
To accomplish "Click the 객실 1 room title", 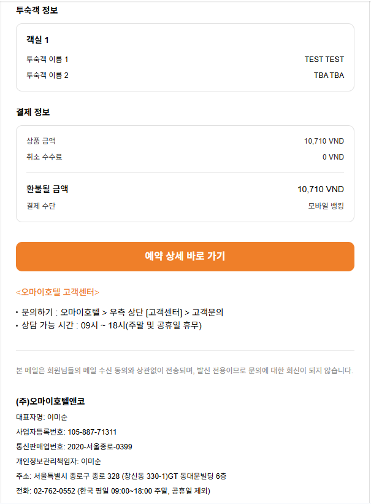I will click(x=37, y=40).
